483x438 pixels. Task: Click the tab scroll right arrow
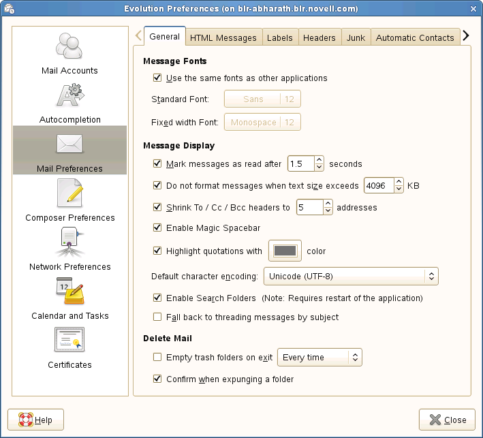(466, 36)
